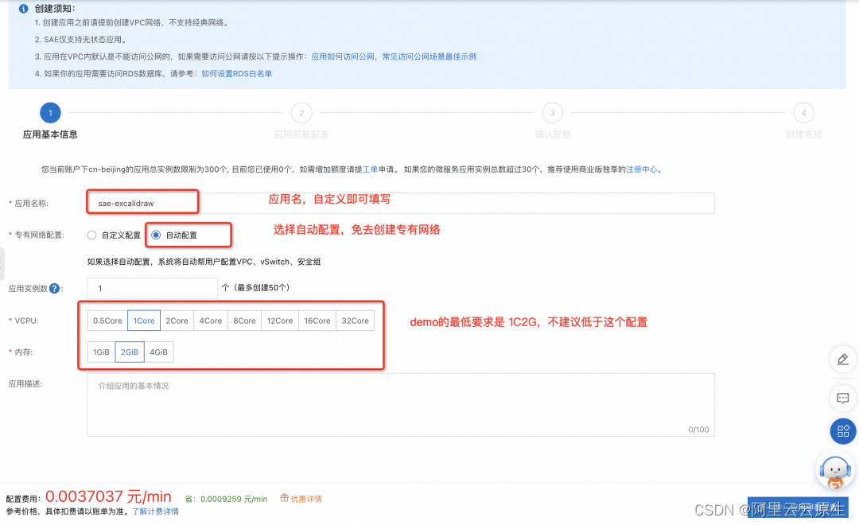
Task: Switch to the 应用部署配置 step
Action: click(x=301, y=114)
